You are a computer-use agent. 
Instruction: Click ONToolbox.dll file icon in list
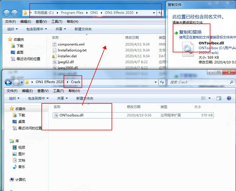pyautogui.click(x=56, y=115)
